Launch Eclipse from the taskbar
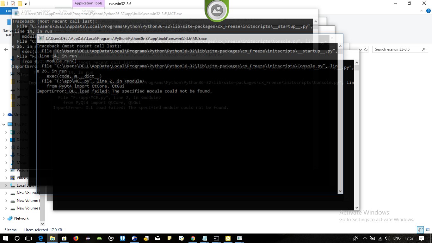 click(x=88, y=238)
